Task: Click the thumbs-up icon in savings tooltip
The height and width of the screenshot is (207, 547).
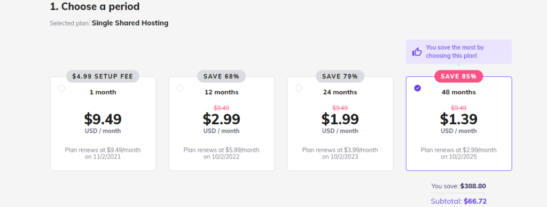Action: (417, 52)
